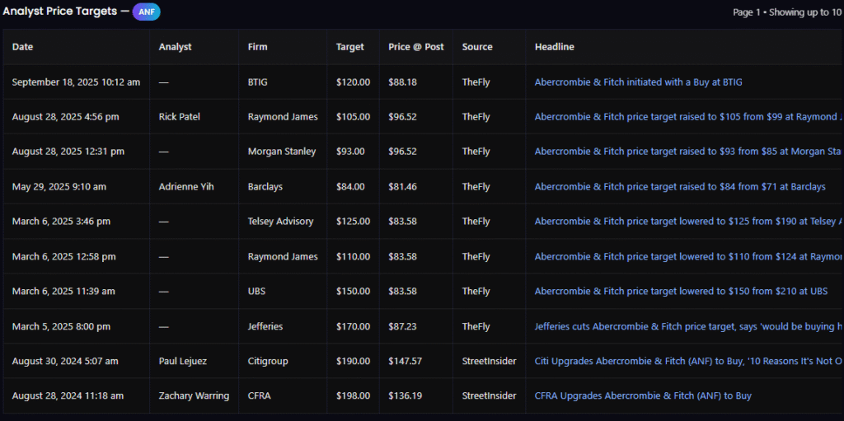Click the Source column header
Viewport: 844px width, 421px height.
pyautogui.click(x=477, y=47)
